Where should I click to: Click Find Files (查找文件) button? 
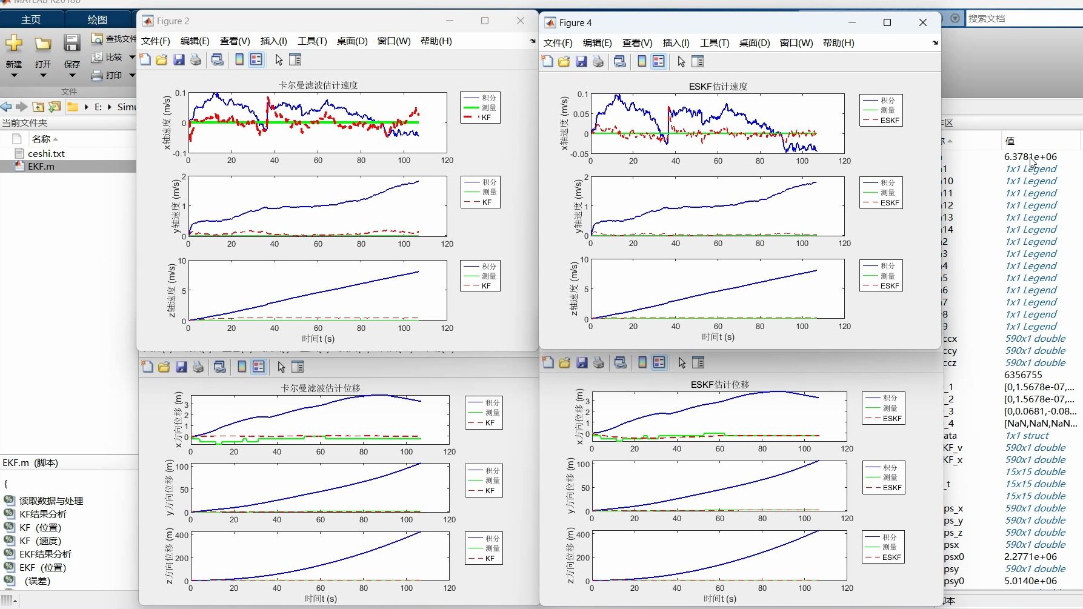(x=113, y=39)
